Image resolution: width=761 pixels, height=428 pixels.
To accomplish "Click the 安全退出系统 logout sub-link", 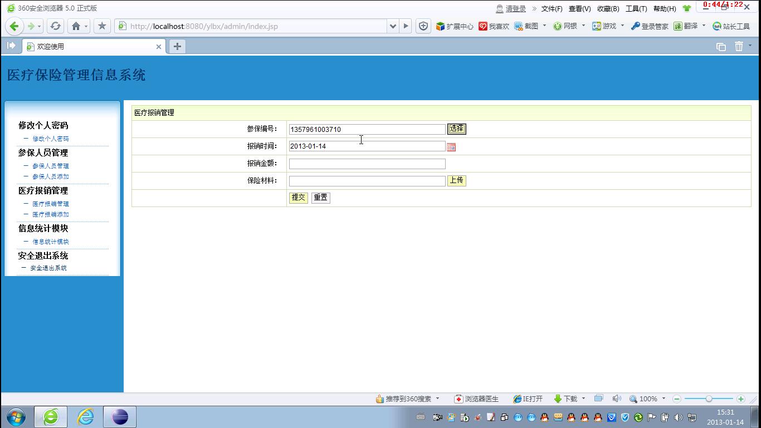I will [48, 268].
